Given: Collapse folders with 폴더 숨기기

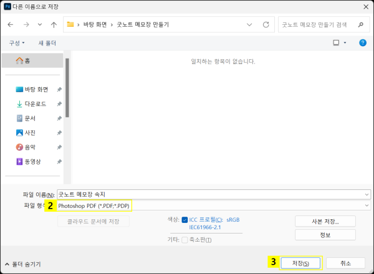Looking at the screenshot, I should 23,264.
